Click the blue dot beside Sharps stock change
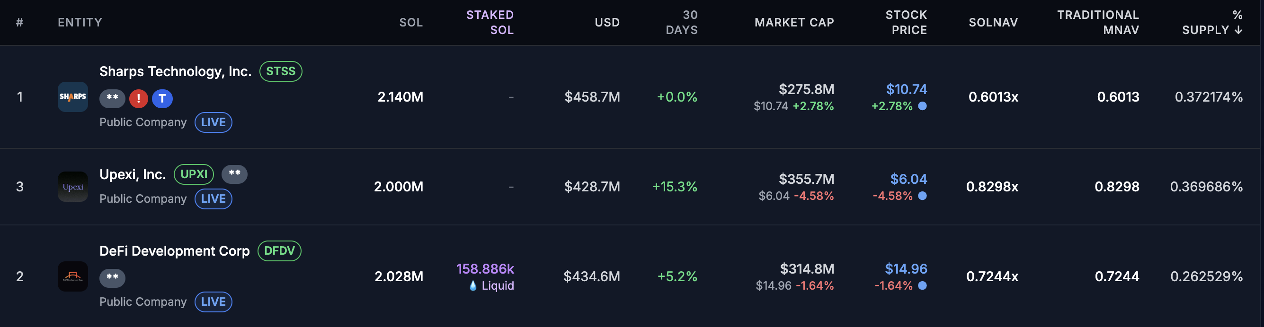The image size is (1264, 327). [923, 106]
